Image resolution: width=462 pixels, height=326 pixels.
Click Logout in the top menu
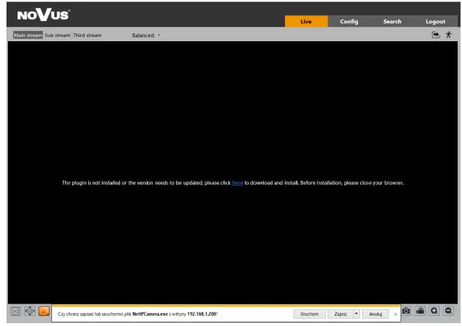click(x=435, y=21)
